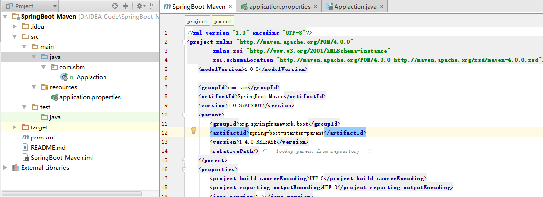Click the xsi:schemaLocation attribute line
The height and width of the screenshot is (197, 543).
(x=378, y=60)
